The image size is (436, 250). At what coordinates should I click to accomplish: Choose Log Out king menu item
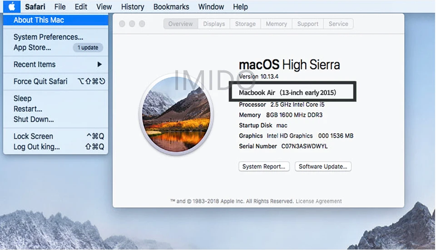[36, 147]
